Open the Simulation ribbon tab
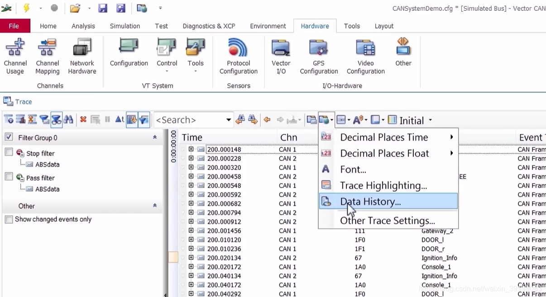 [x=125, y=26]
